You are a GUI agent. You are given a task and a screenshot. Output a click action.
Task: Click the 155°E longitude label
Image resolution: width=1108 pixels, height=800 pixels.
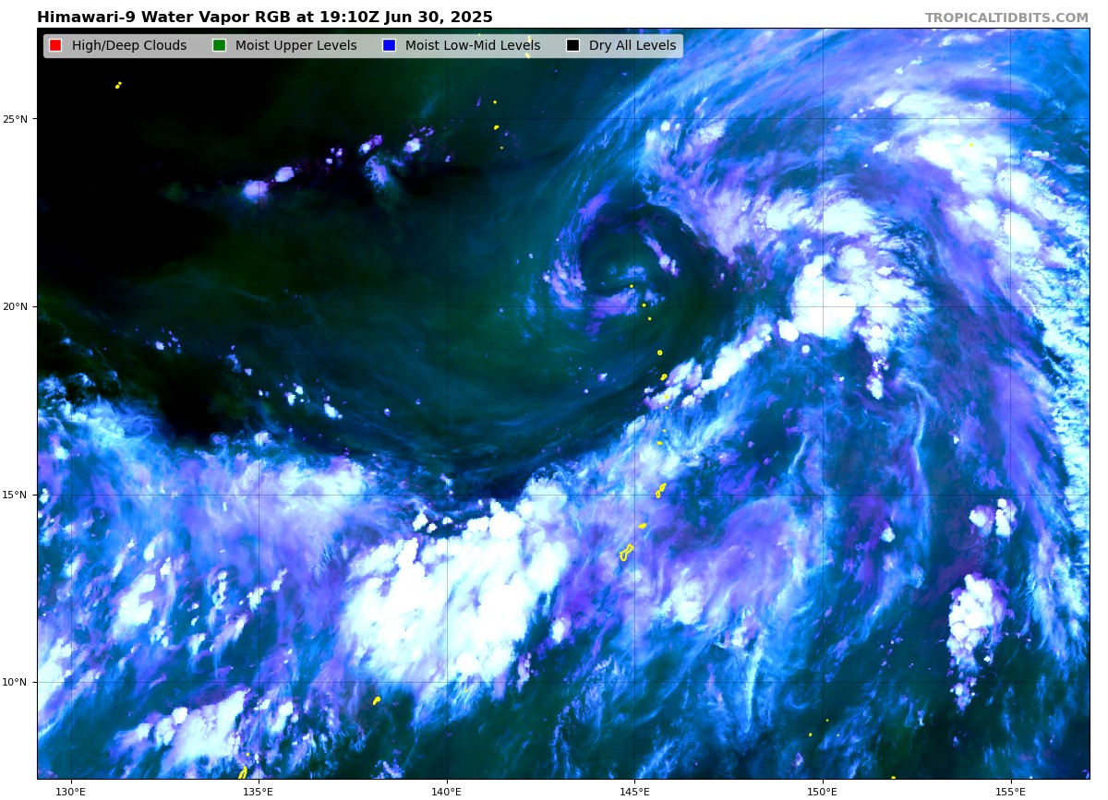(x=1010, y=791)
